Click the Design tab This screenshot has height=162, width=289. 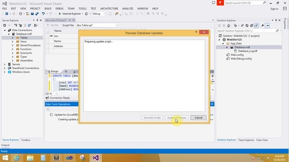[x=53, y=71]
